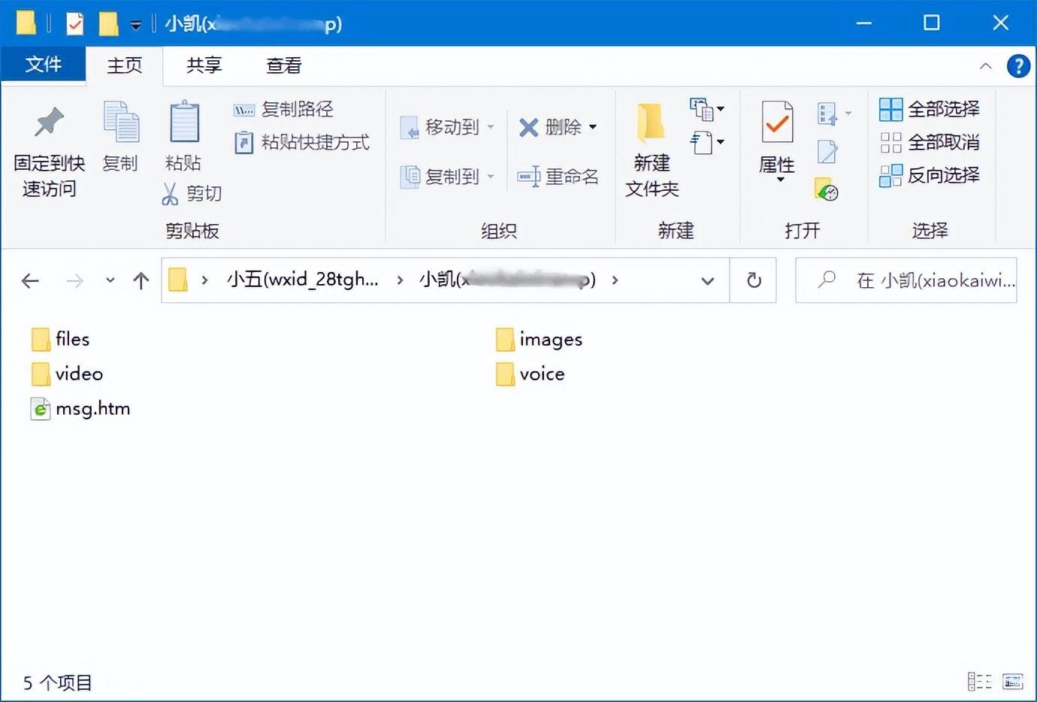Expand the address bar history dropdown
Screen dimensions: 1037x702
click(x=707, y=280)
